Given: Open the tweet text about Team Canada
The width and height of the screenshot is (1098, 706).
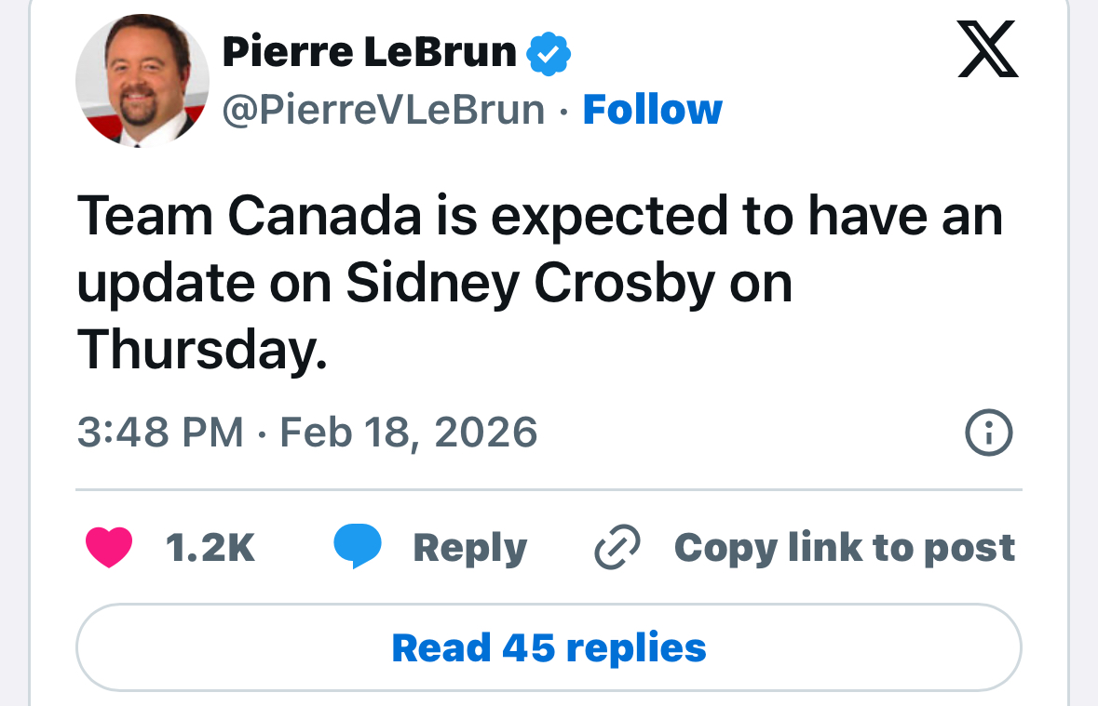Looking at the screenshot, I should [x=540, y=283].
